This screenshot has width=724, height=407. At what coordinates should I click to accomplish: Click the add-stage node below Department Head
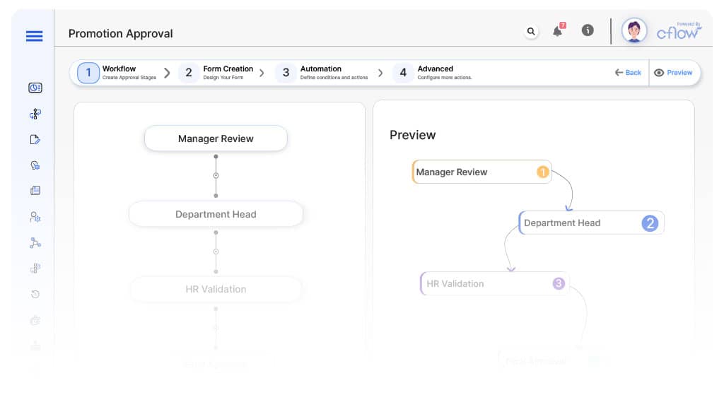pyautogui.click(x=216, y=252)
